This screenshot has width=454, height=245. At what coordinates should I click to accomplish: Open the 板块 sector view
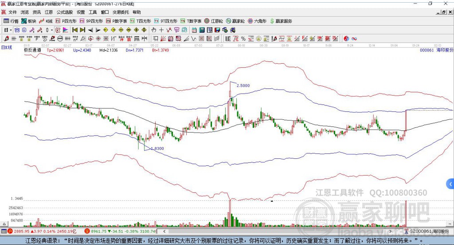[28, 21]
